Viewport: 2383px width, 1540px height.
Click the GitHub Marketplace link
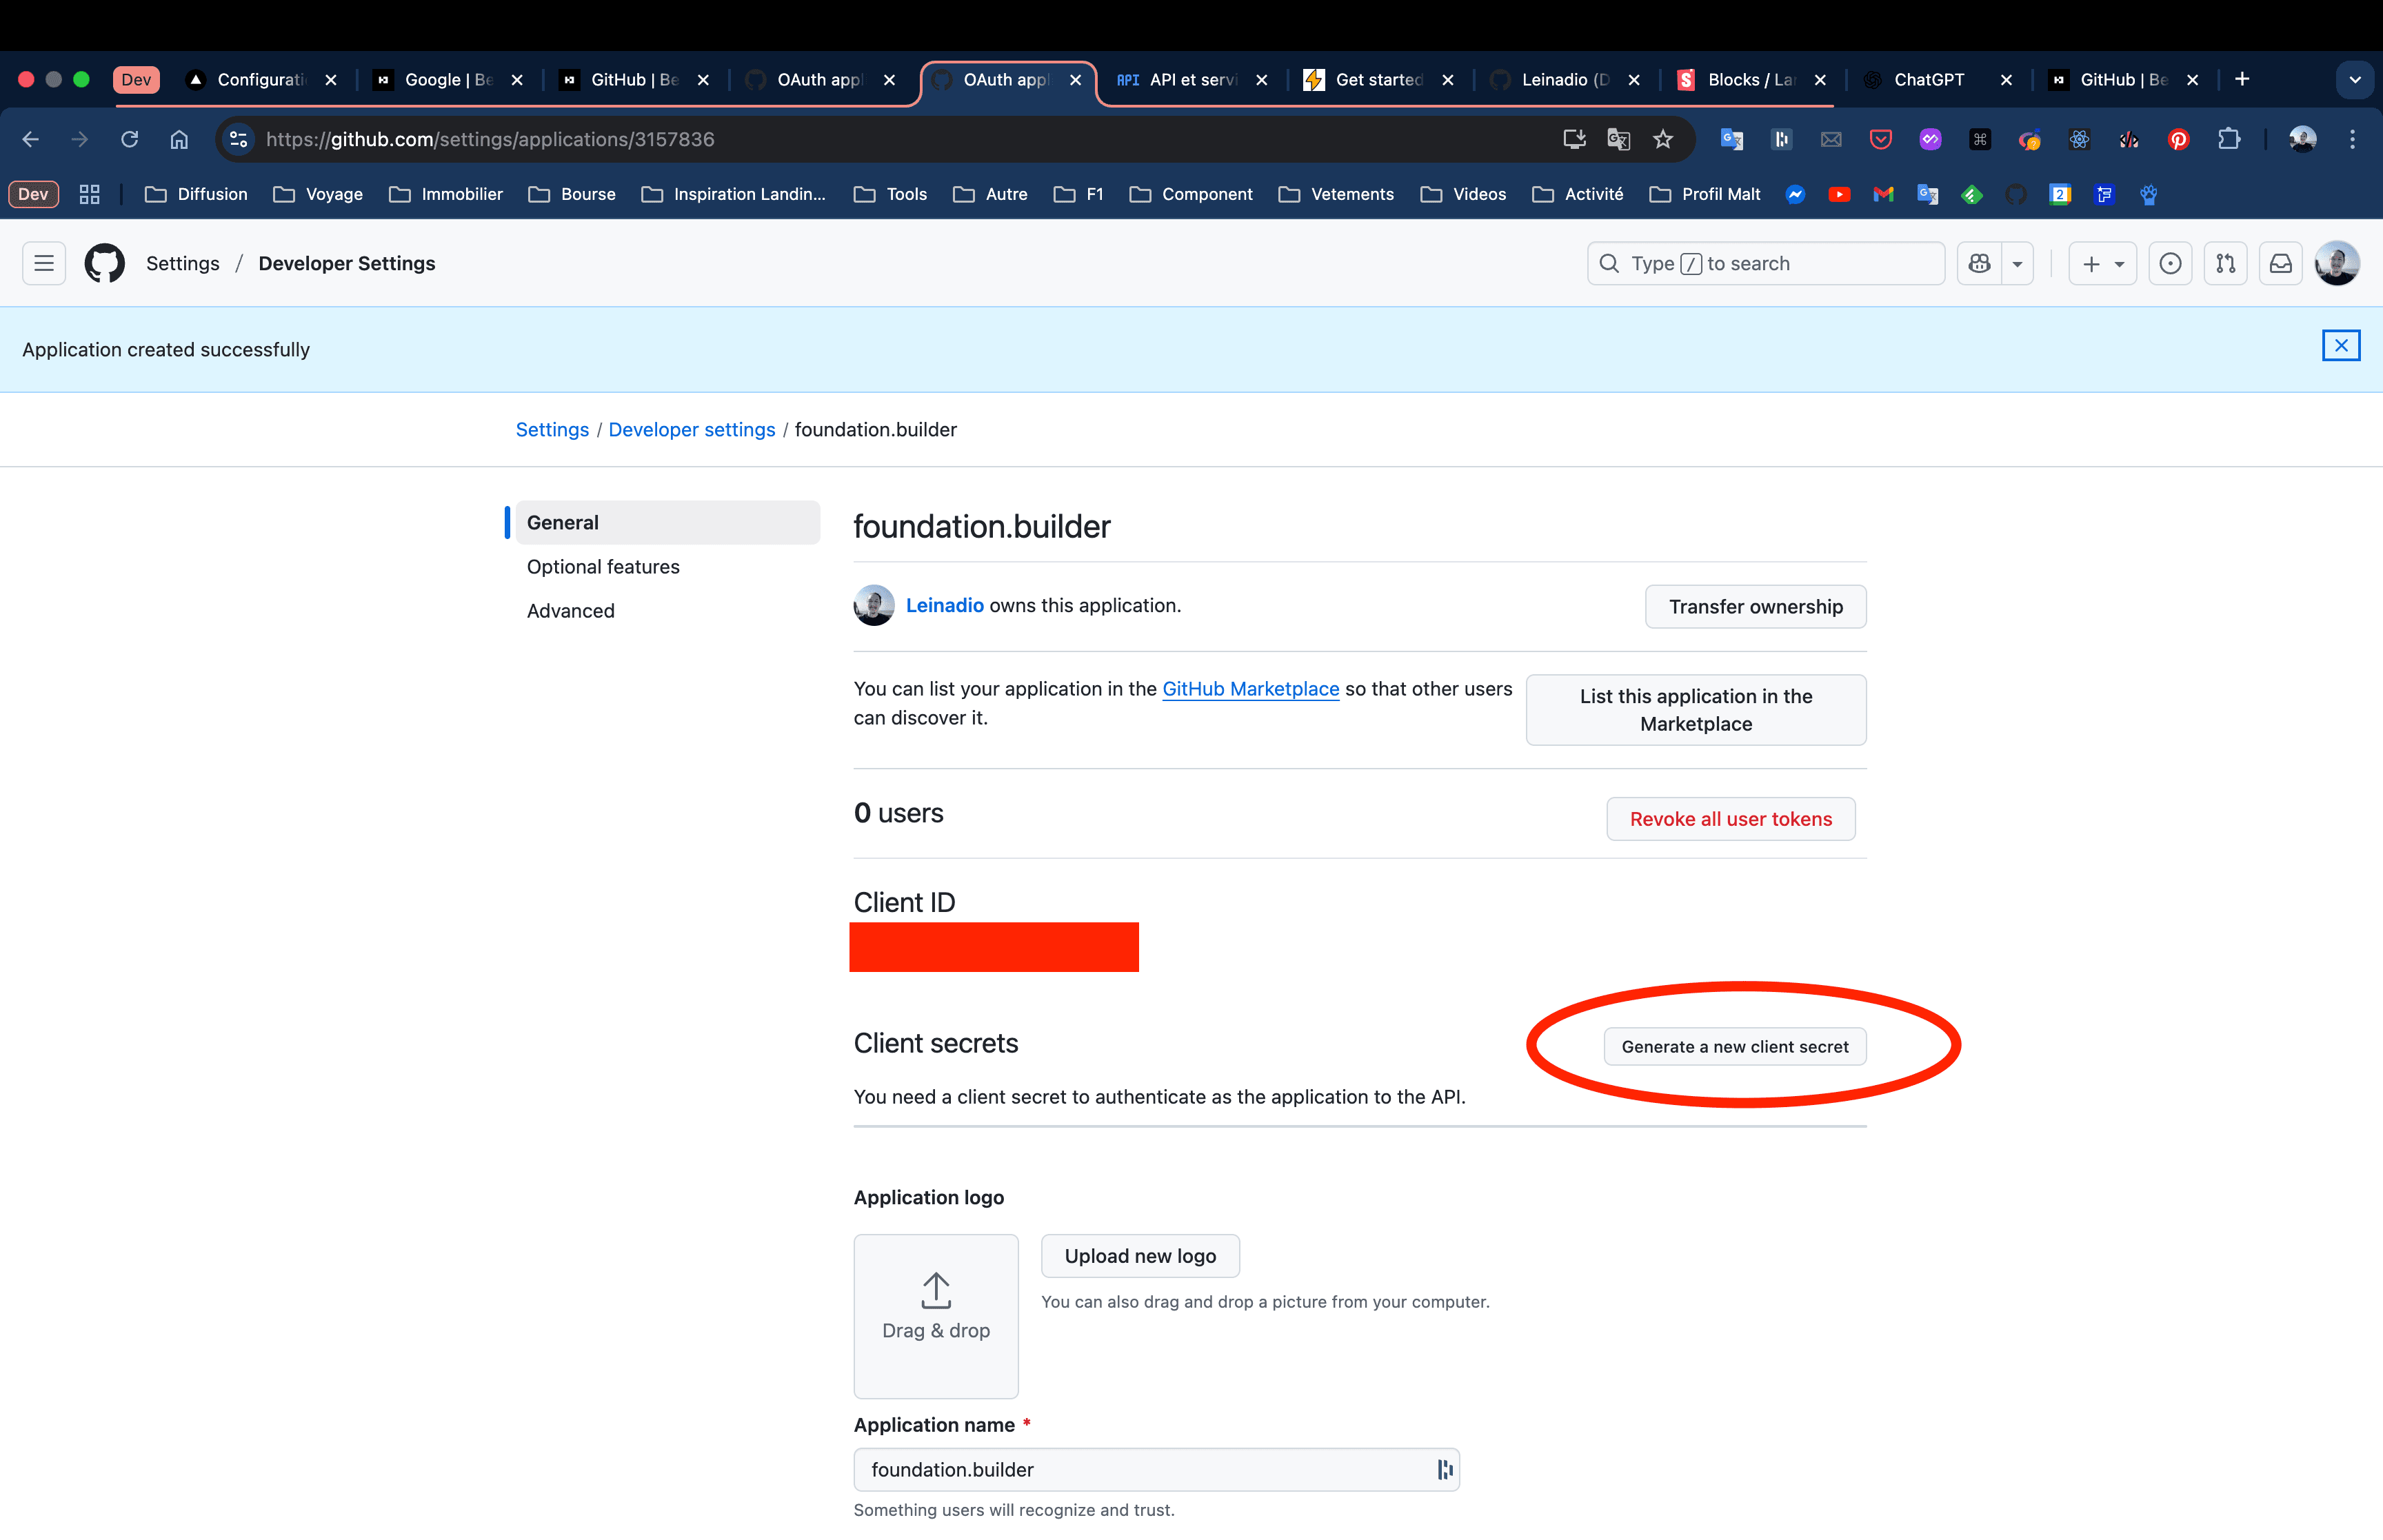(x=1250, y=688)
